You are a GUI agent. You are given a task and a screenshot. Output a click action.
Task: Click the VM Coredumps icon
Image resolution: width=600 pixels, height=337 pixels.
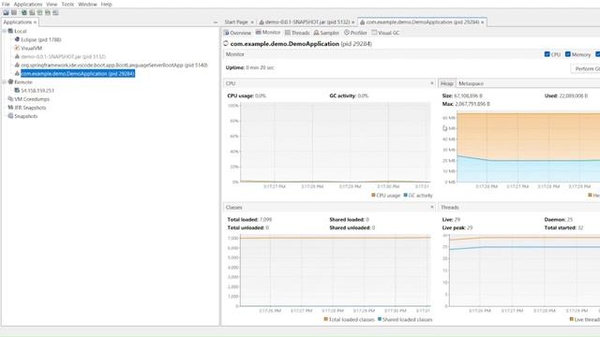[10, 99]
